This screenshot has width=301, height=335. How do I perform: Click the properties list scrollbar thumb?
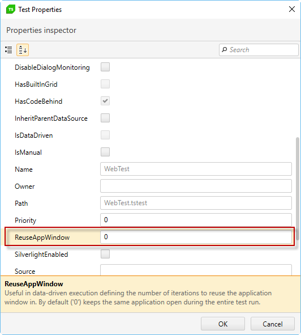(x=298, y=189)
